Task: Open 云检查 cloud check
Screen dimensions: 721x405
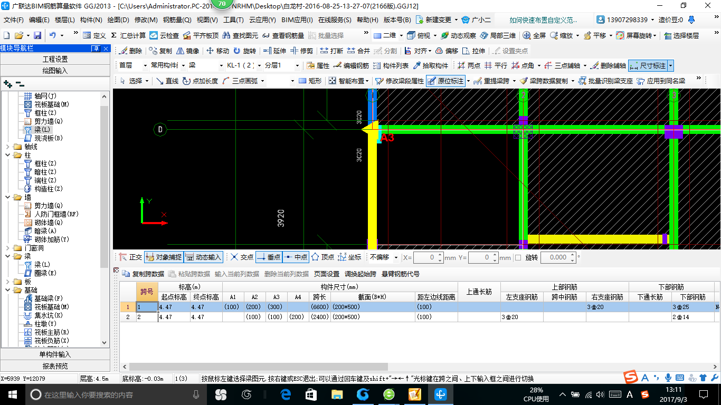Action: tap(164, 35)
